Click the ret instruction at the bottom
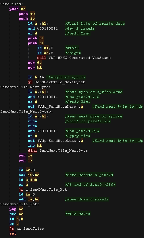The width and height of the screenshot is (144, 238). tap(13, 233)
